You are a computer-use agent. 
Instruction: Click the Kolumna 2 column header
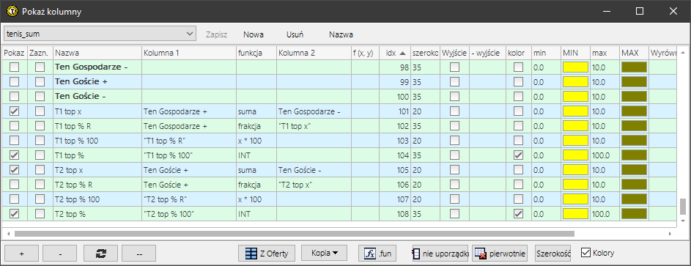[x=314, y=53]
